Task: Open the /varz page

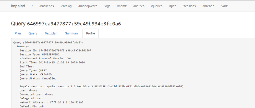Action: [x=224, y=6]
